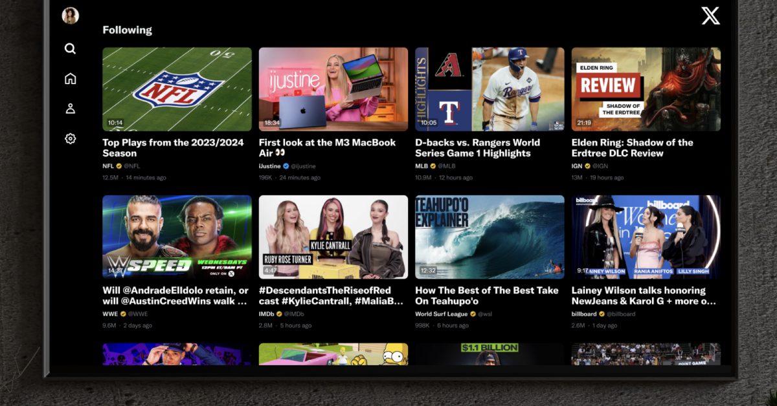Visit the @MLB handle

coord(446,166)
